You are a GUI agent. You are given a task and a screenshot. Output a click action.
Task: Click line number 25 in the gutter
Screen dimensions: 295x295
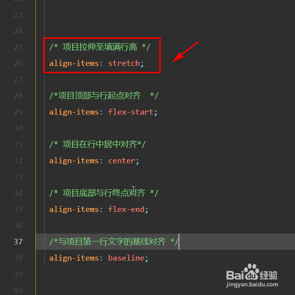[18, 47]
